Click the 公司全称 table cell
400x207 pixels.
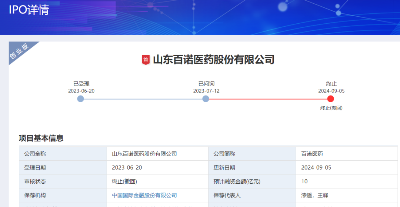pos(63,154)
